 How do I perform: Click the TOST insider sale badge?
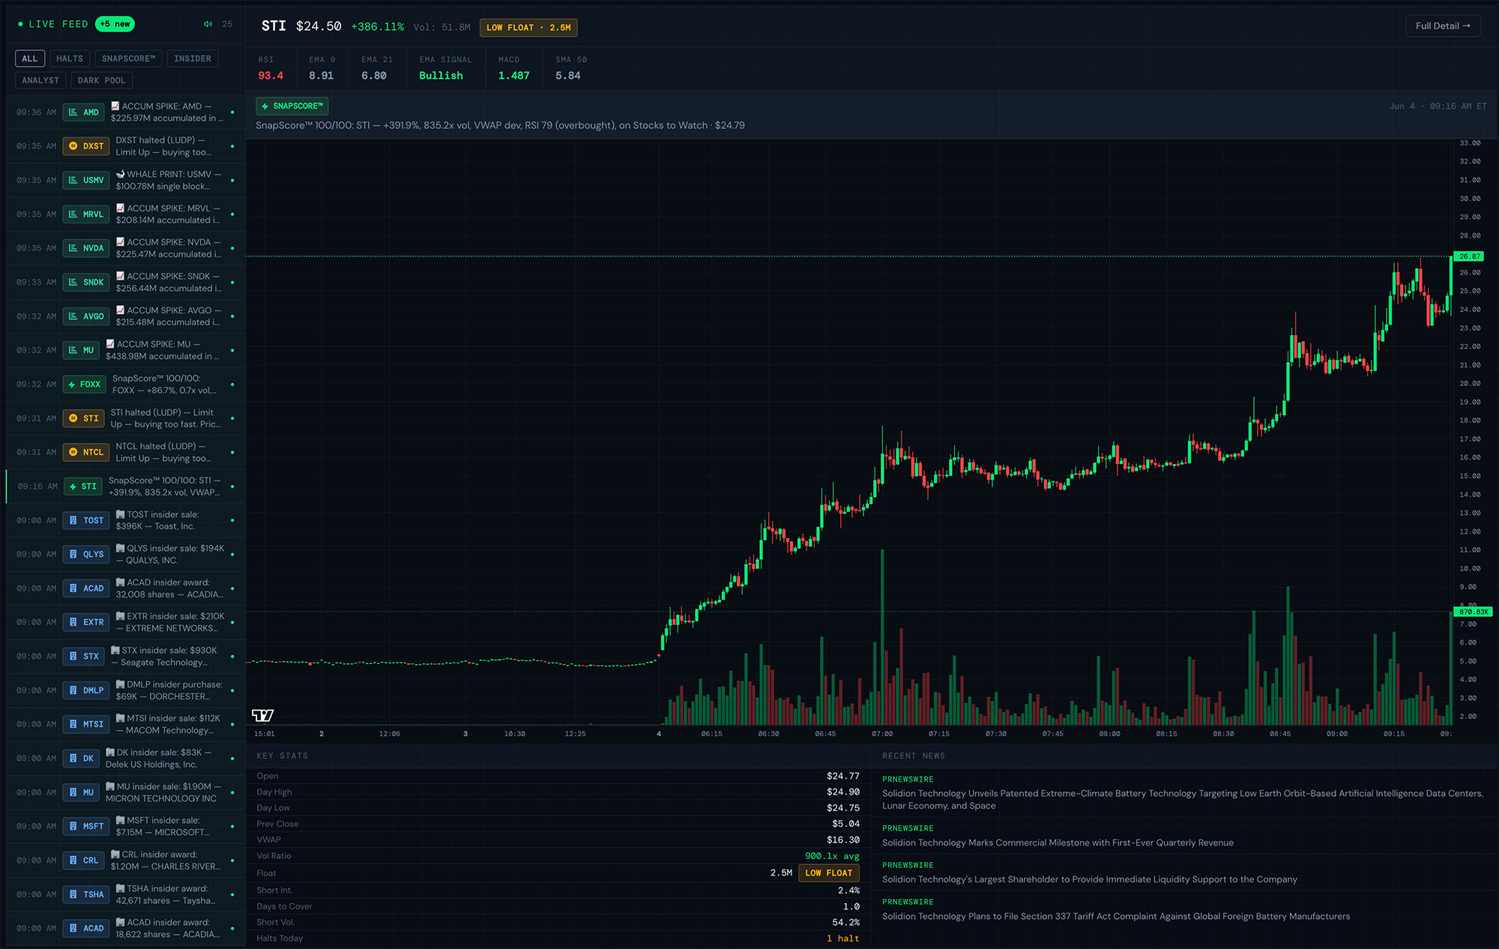pos(86,520)
